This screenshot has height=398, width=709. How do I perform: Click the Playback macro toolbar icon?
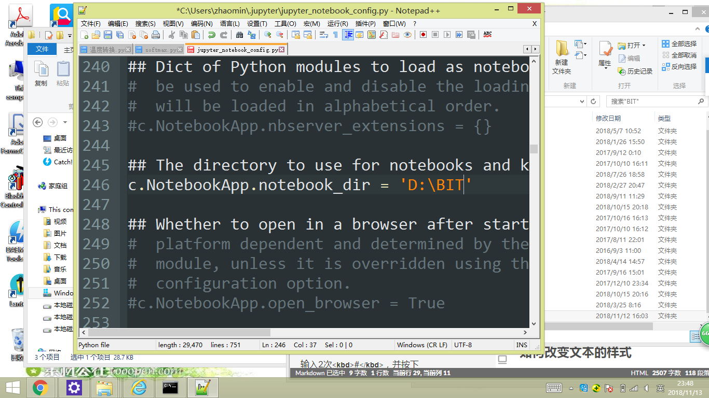point(447,35)
